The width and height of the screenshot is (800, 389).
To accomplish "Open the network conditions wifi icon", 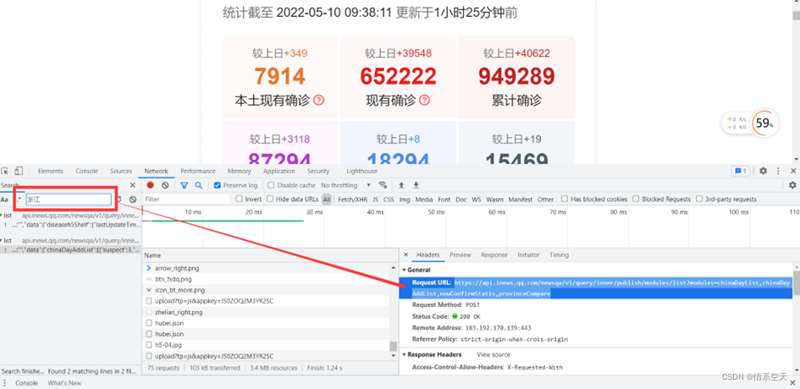I will tap(383, 185).
